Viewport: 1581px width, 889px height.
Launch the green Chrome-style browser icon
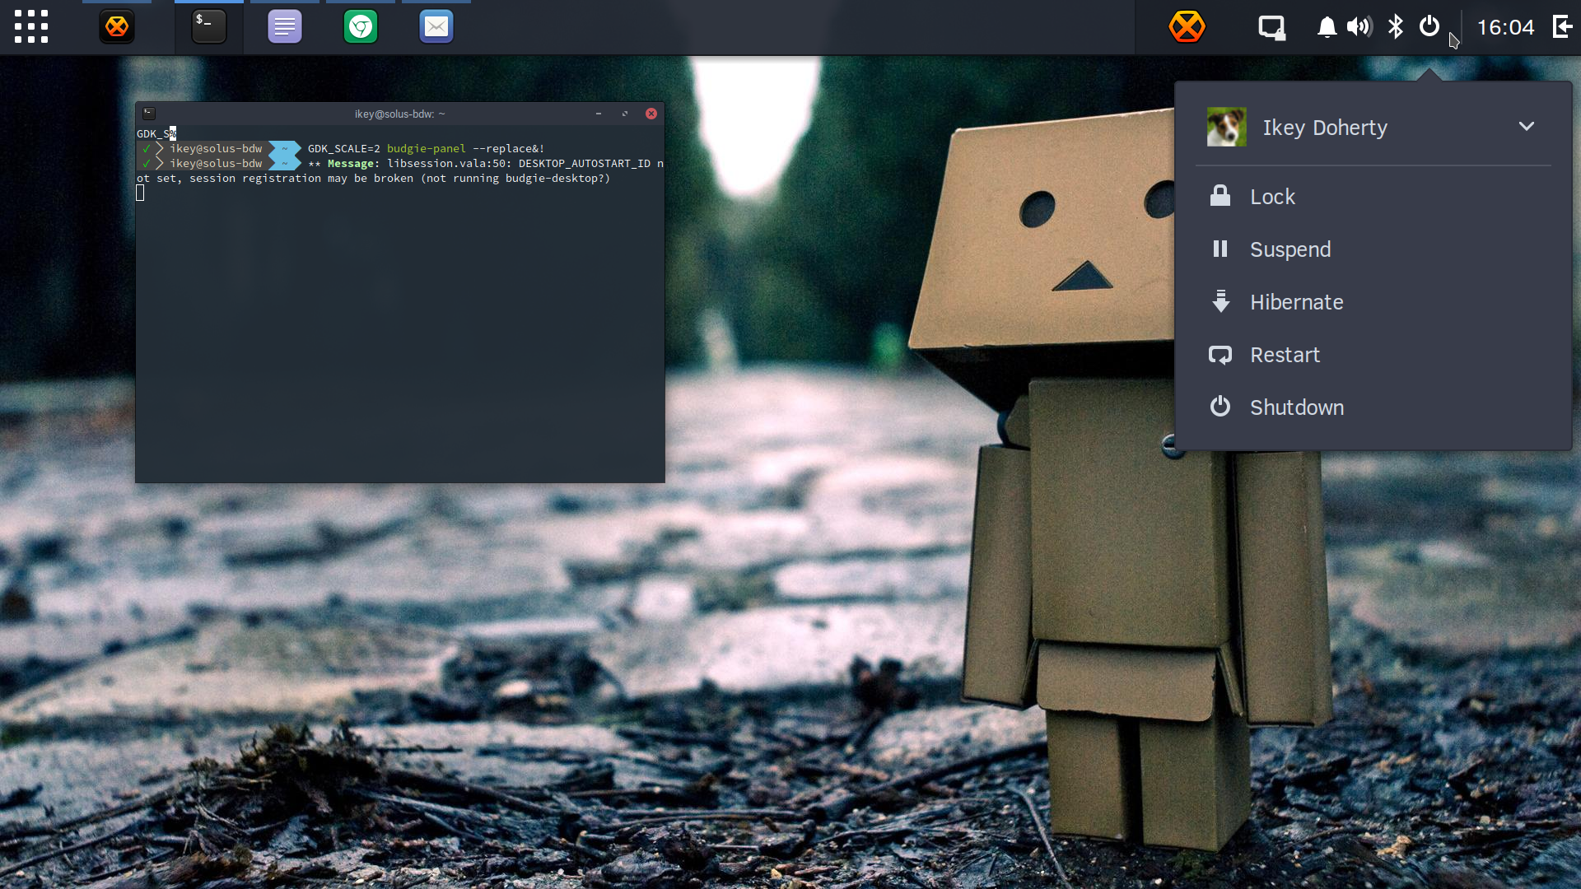(x=361, y=27)
